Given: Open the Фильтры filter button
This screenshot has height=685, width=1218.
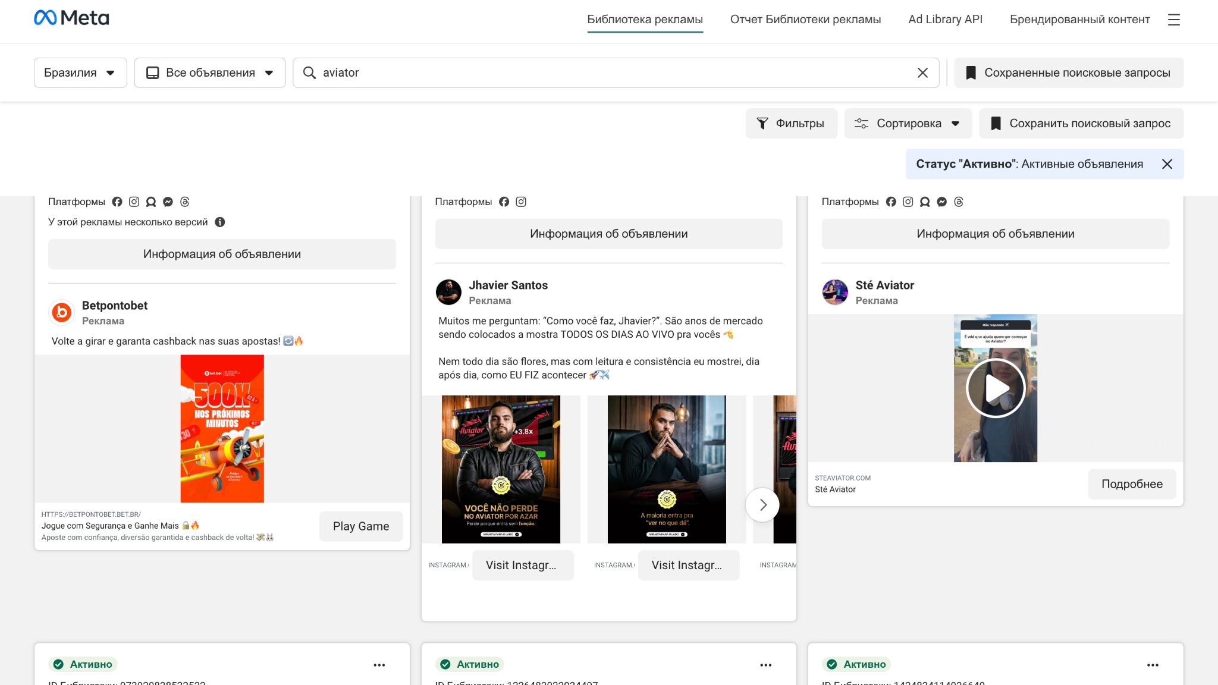Looking at the screenshot, I should pos(791,123).
